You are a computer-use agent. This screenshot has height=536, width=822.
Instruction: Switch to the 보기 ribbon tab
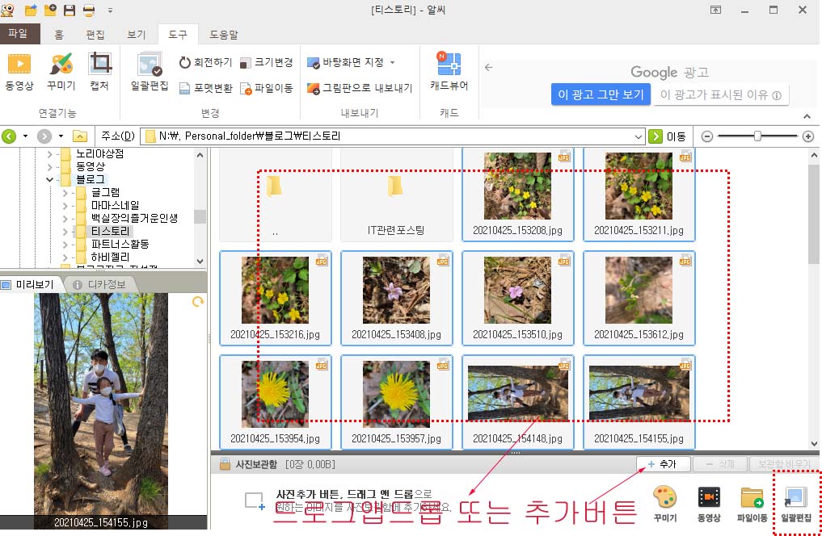137,35
